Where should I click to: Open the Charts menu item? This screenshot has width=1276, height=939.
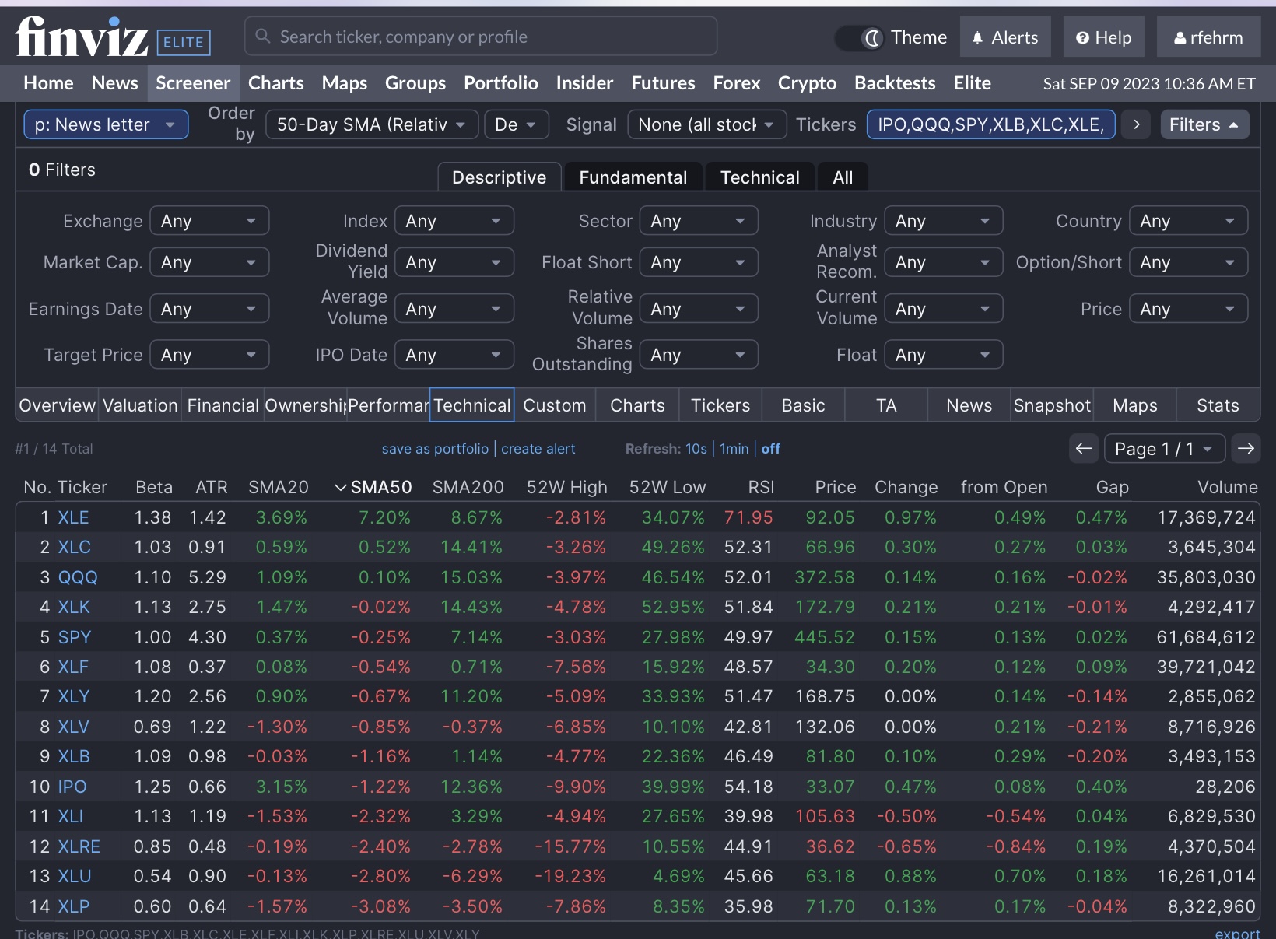(276, 83)
